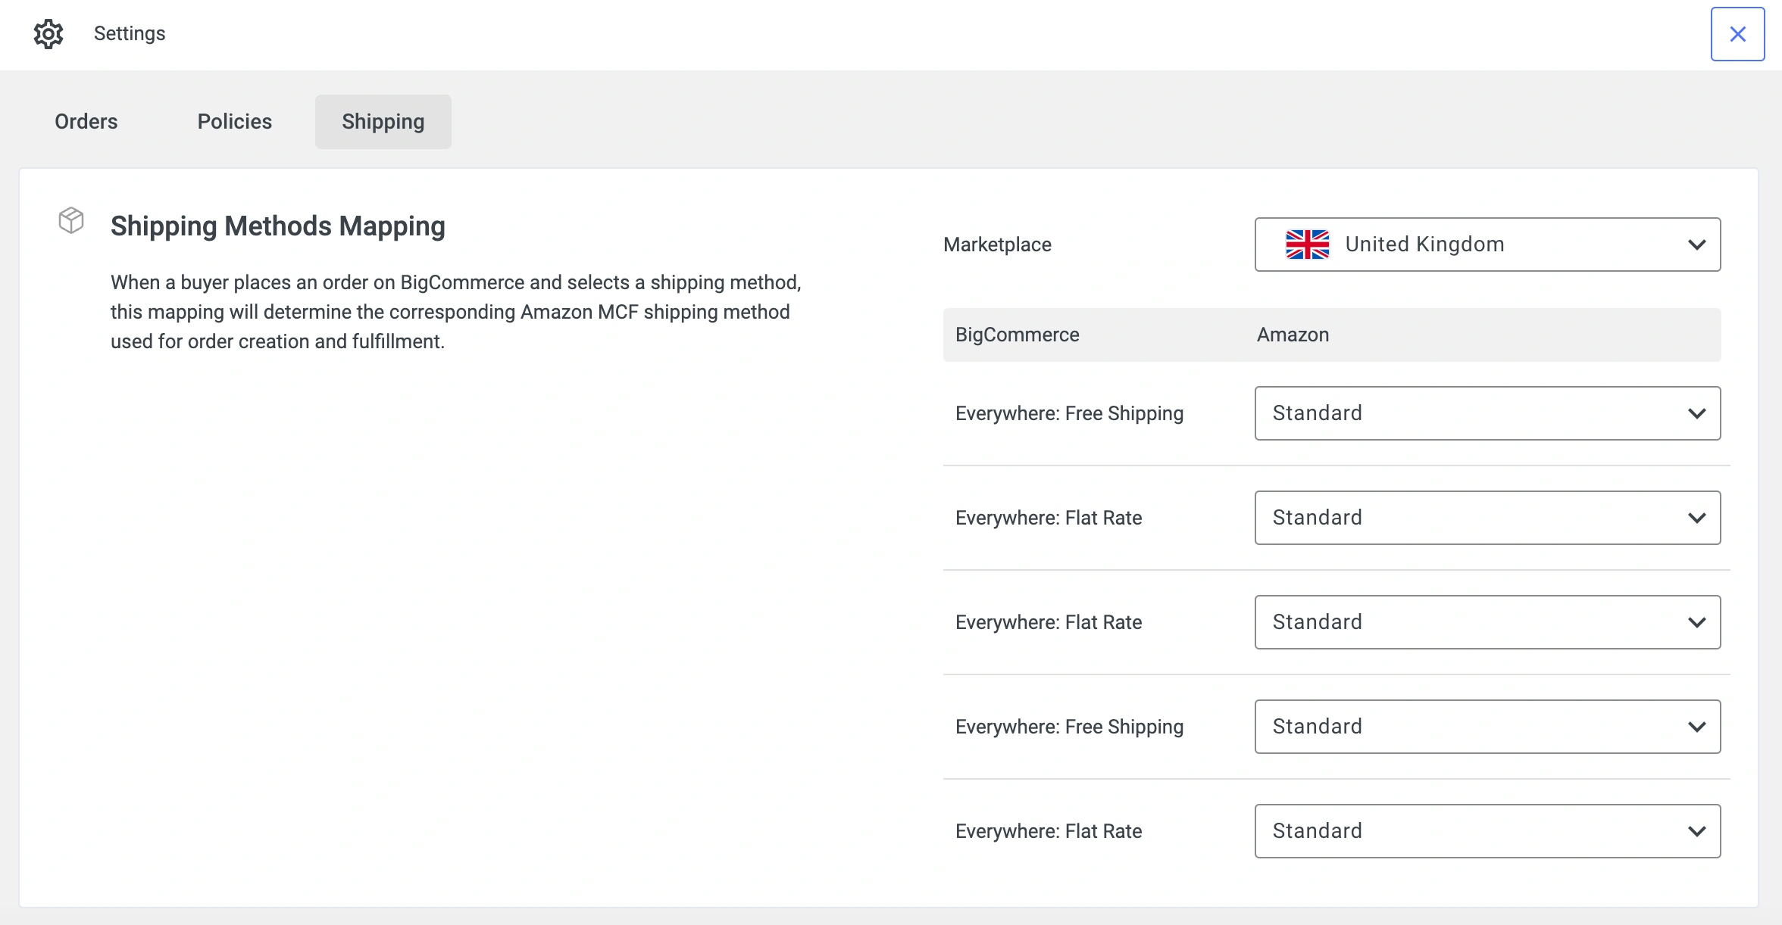Click the BigCommerce column header

tap(1017, 335)
